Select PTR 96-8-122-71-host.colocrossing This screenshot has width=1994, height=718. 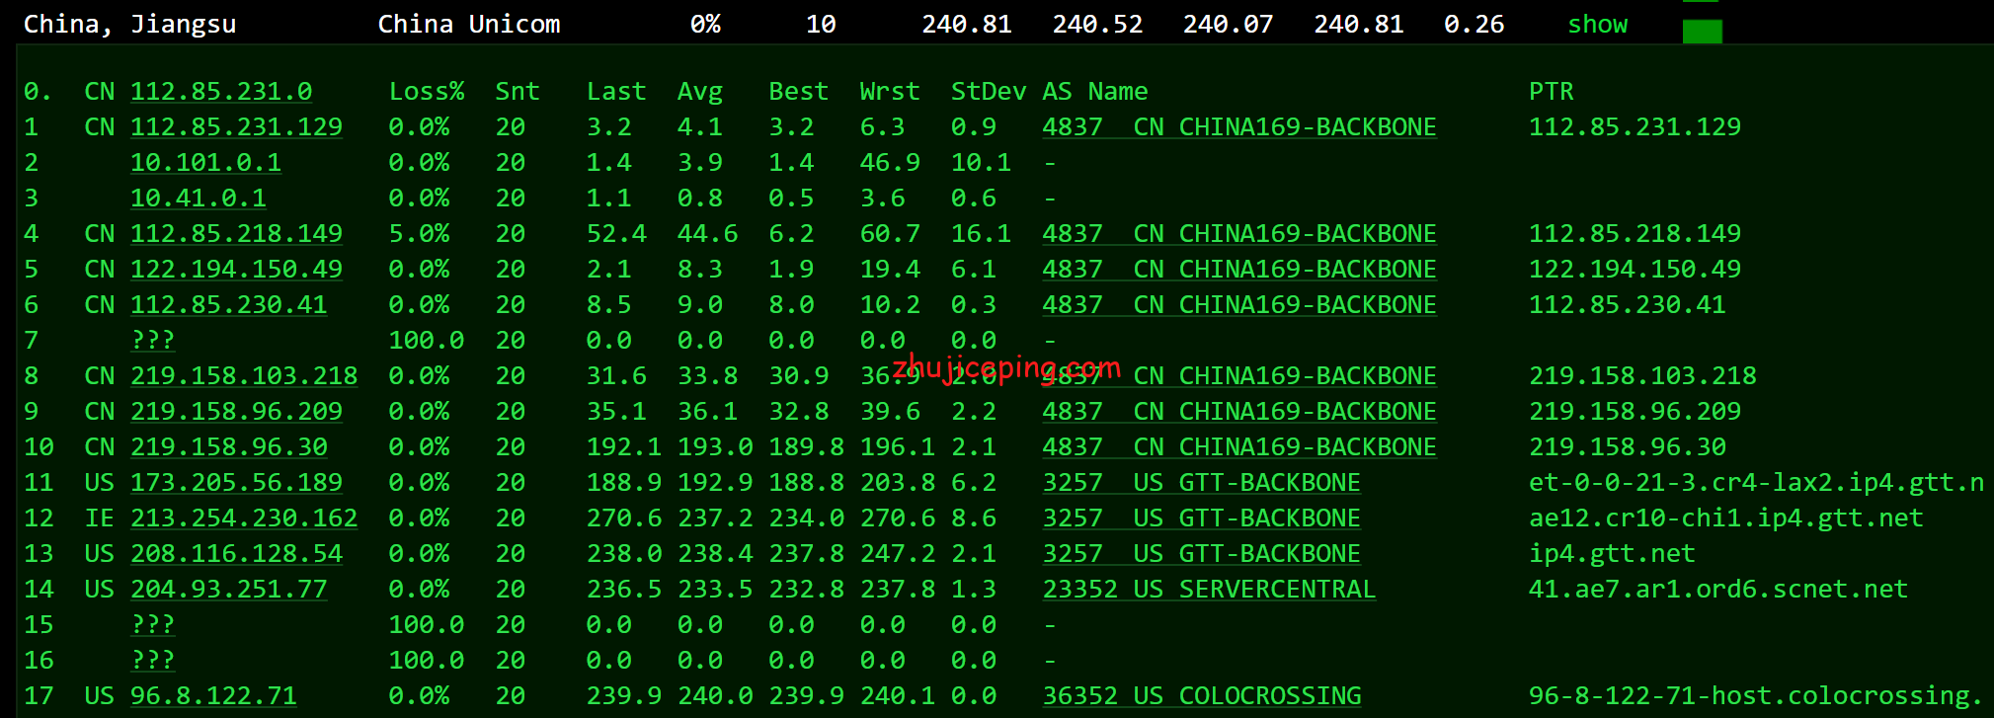point(1756,696)
